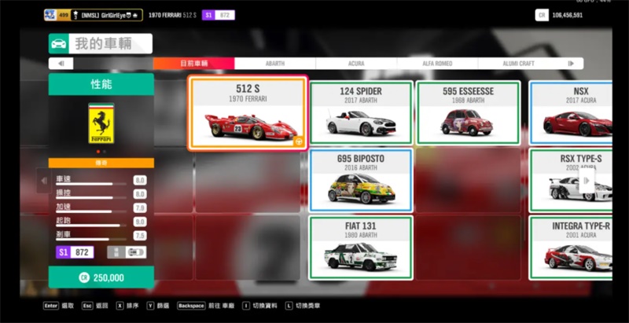629x323 pixels.
Task: Click the 1970 FERRARI 512 S top bar text
Action: [172, 15]
